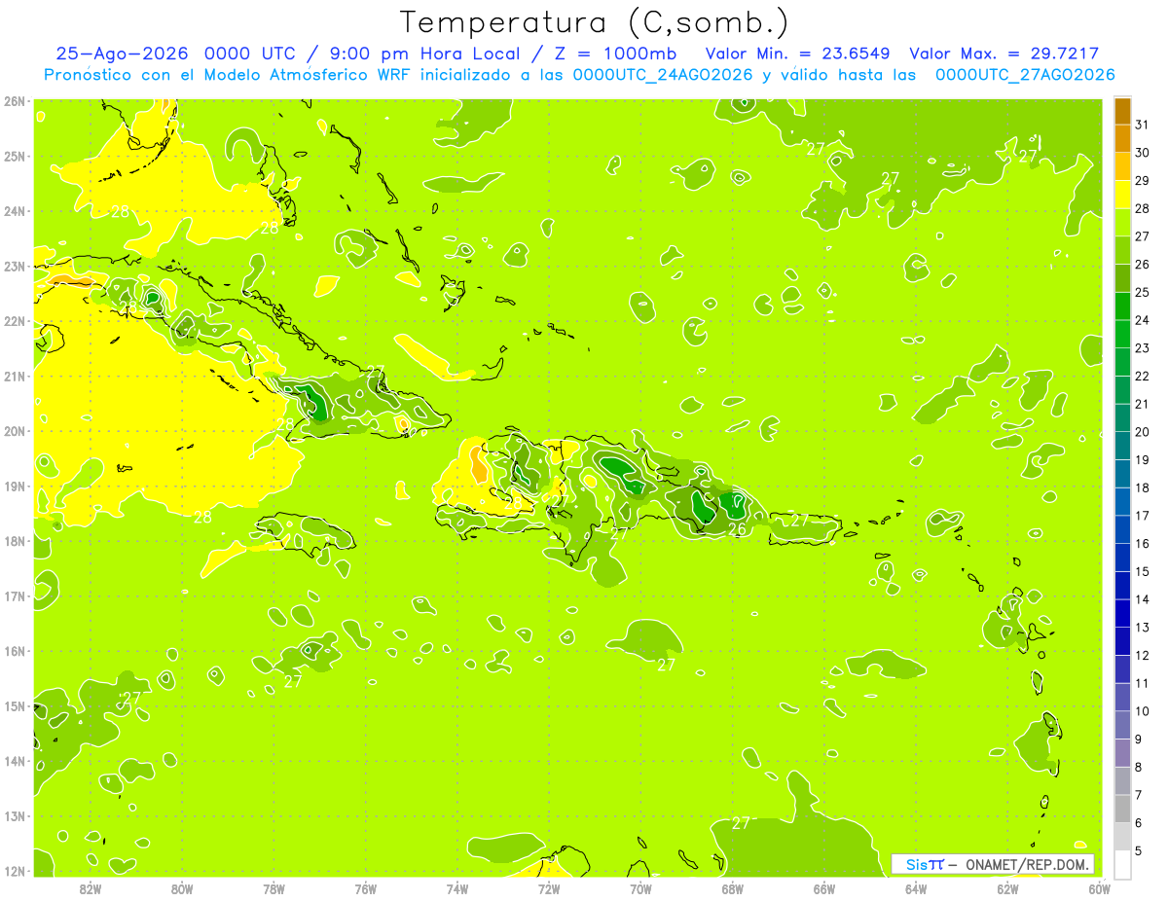Click the '26' contour label near 68W
Screen dimensions: 1168x902
click(737, 529)
